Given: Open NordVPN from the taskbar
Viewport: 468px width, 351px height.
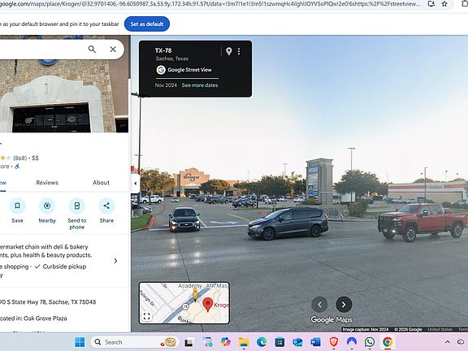Looking at the screenshot, I should (x=352, y=342).
